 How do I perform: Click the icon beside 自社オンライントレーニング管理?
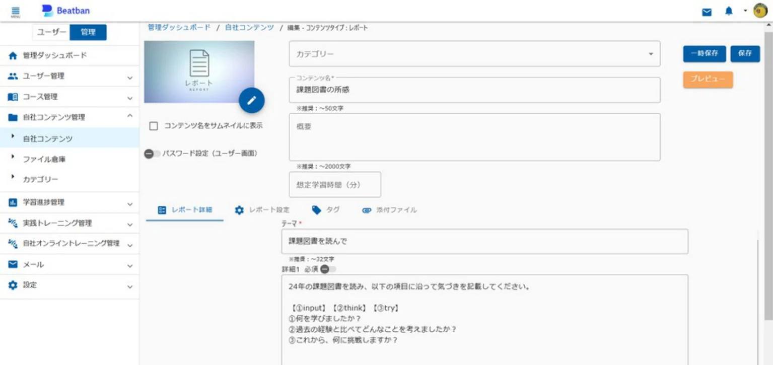point(13,244)
